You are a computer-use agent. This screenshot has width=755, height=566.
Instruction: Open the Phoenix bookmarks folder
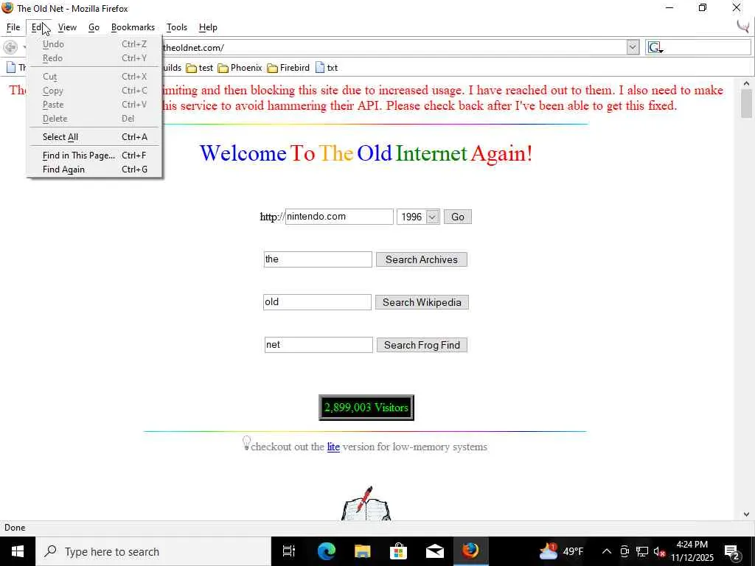(x=240, y=68)
